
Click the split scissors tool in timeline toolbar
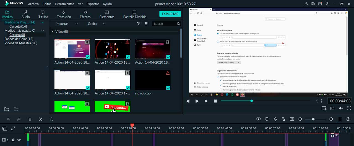tap(41, 119)
